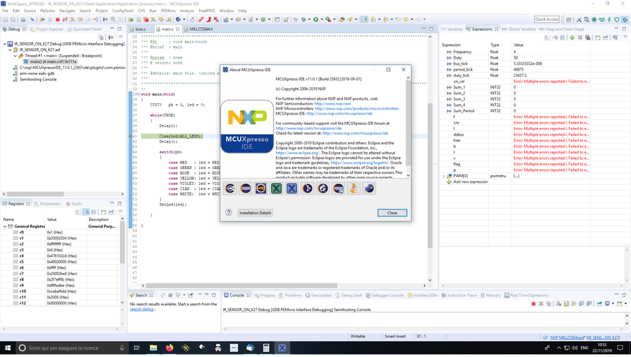Screen dimensions: 631x357
Task: Switch to the MKL27Z644.h editor tab
Action: point(201,29)
